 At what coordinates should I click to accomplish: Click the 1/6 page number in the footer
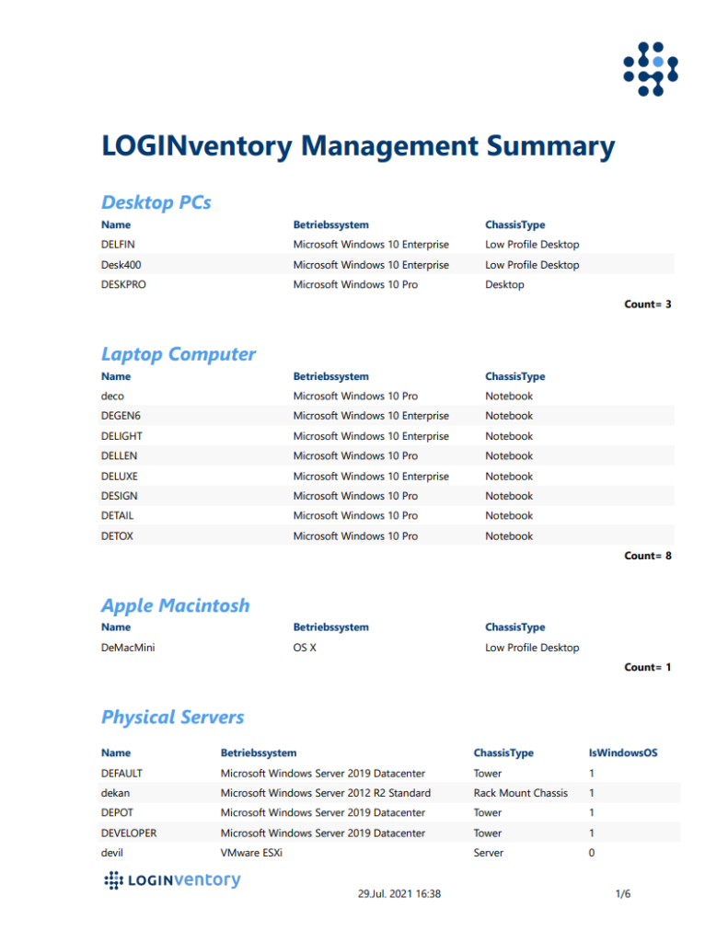tap(623, 894)
